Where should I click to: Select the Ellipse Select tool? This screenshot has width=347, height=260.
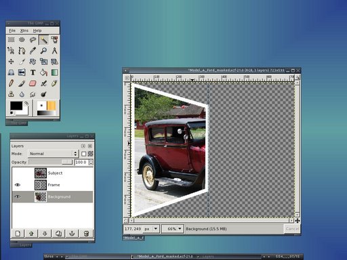point(22,40)
